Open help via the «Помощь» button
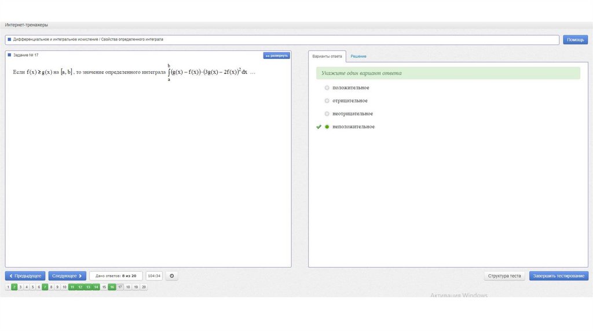Viewport: 593px width, 332px height. [575, 40]
